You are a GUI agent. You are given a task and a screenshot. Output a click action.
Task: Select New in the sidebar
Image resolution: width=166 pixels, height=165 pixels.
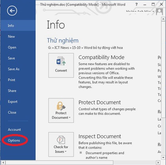pyautogui.click(x=18, y=37)
